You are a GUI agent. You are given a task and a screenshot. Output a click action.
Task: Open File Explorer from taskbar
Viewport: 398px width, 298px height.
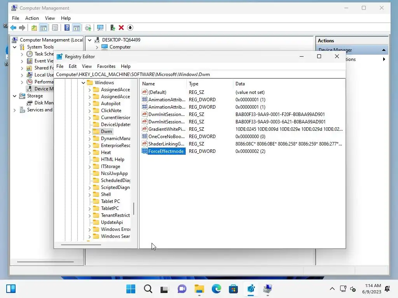pos(199,289)
